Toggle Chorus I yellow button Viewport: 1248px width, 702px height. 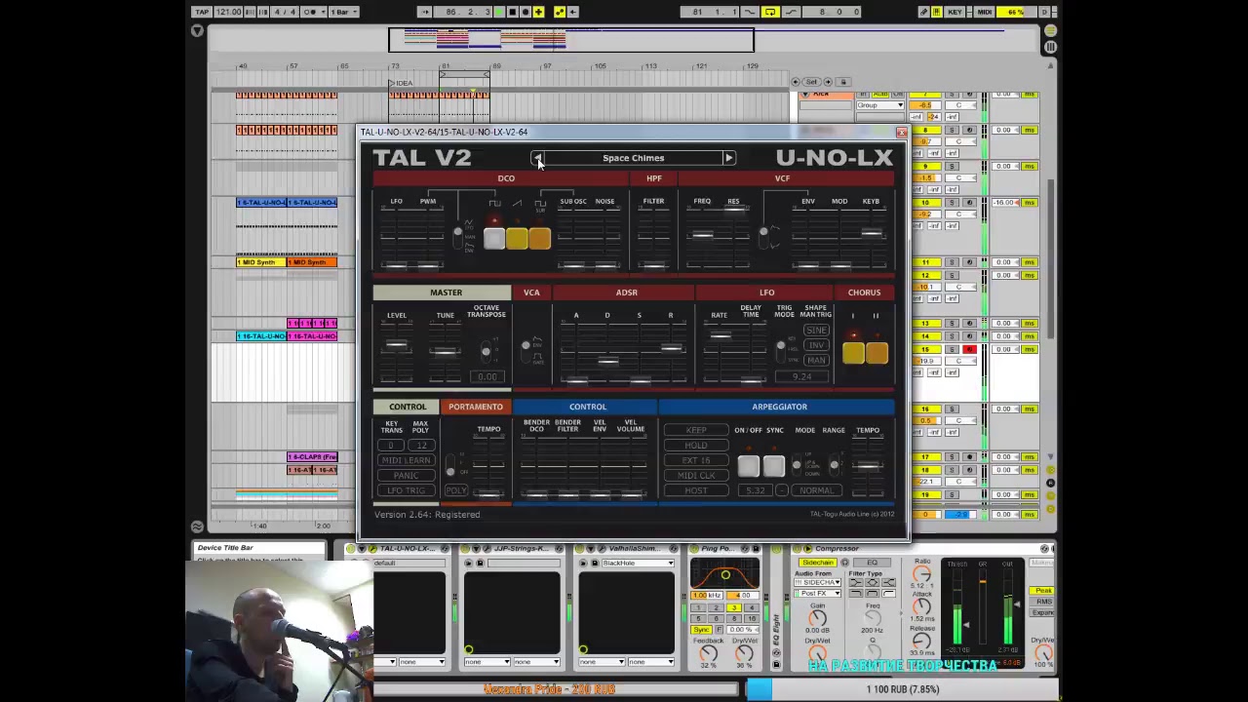tap(853, 353)
